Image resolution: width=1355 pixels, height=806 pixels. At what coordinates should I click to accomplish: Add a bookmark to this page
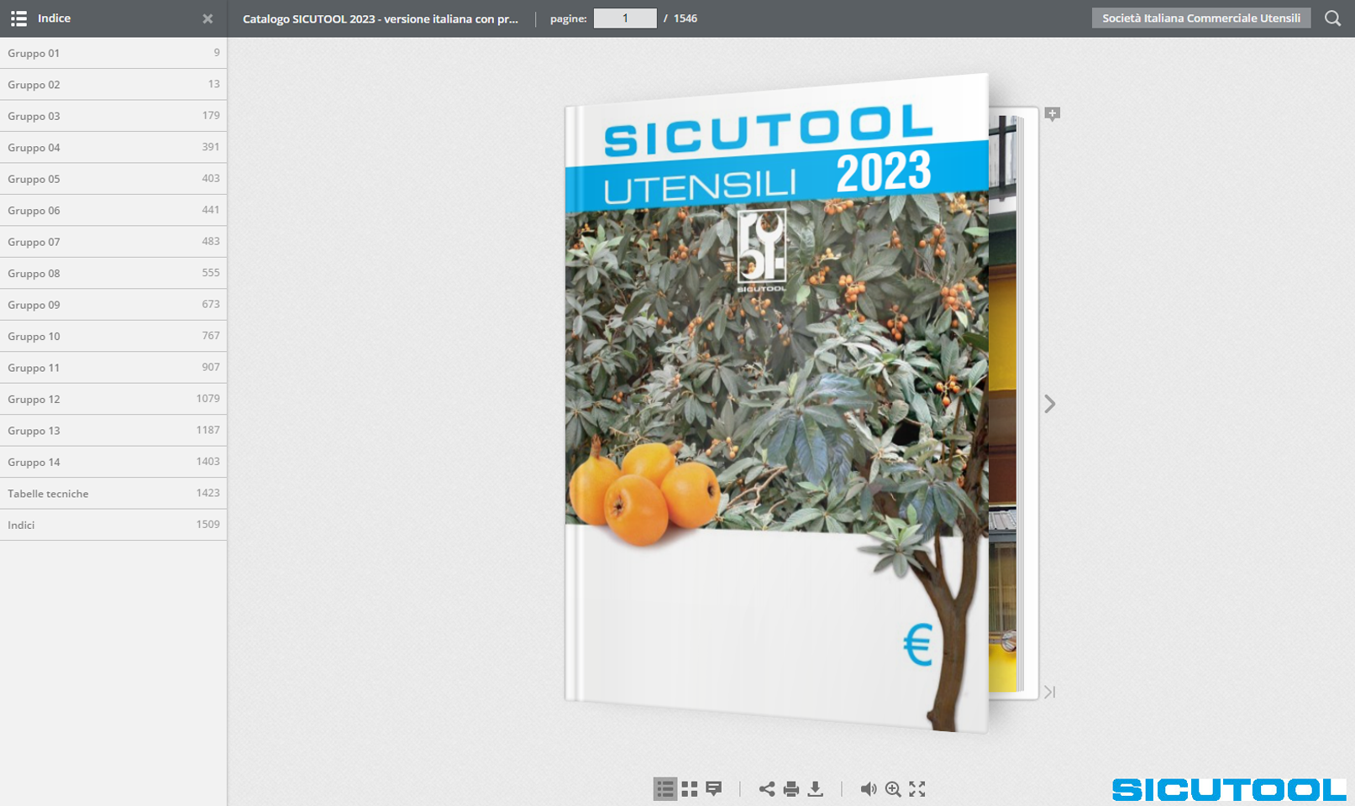coord(1052,114)
